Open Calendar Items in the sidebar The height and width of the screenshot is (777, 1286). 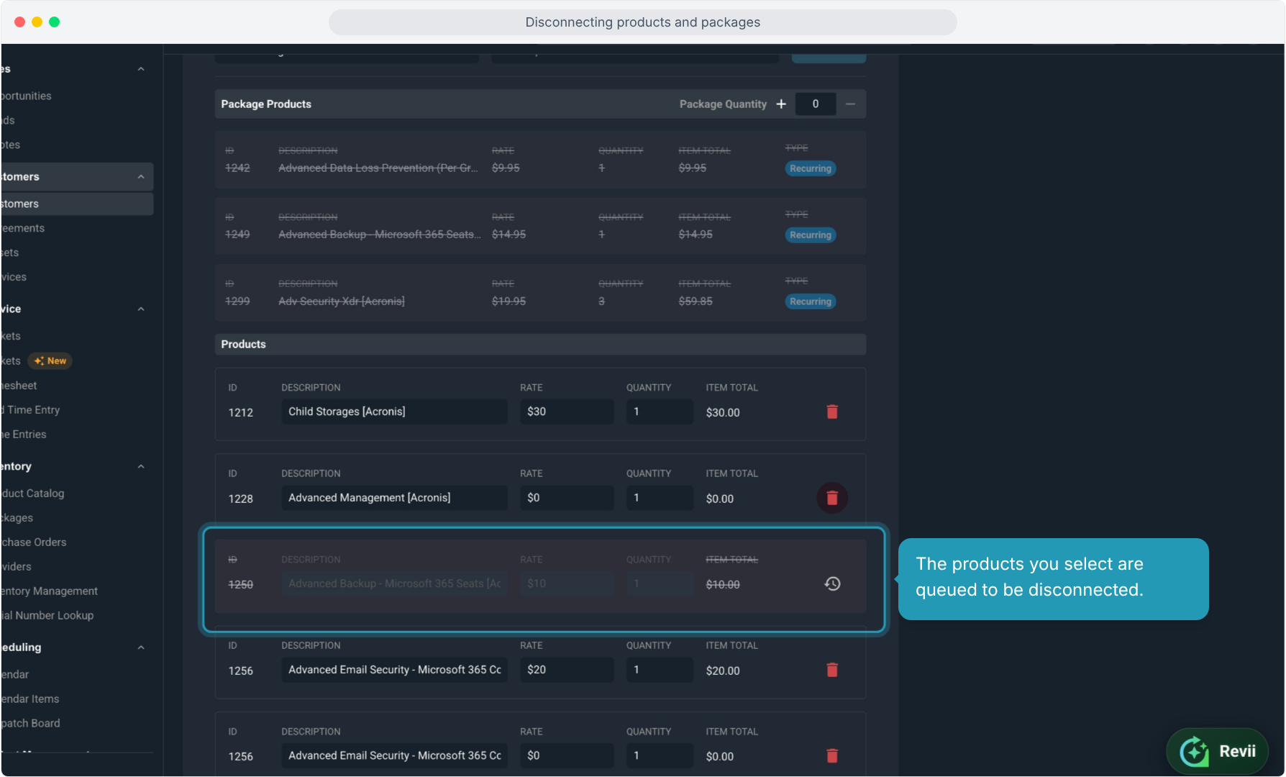pyautogui.click(x=30, y=699)
